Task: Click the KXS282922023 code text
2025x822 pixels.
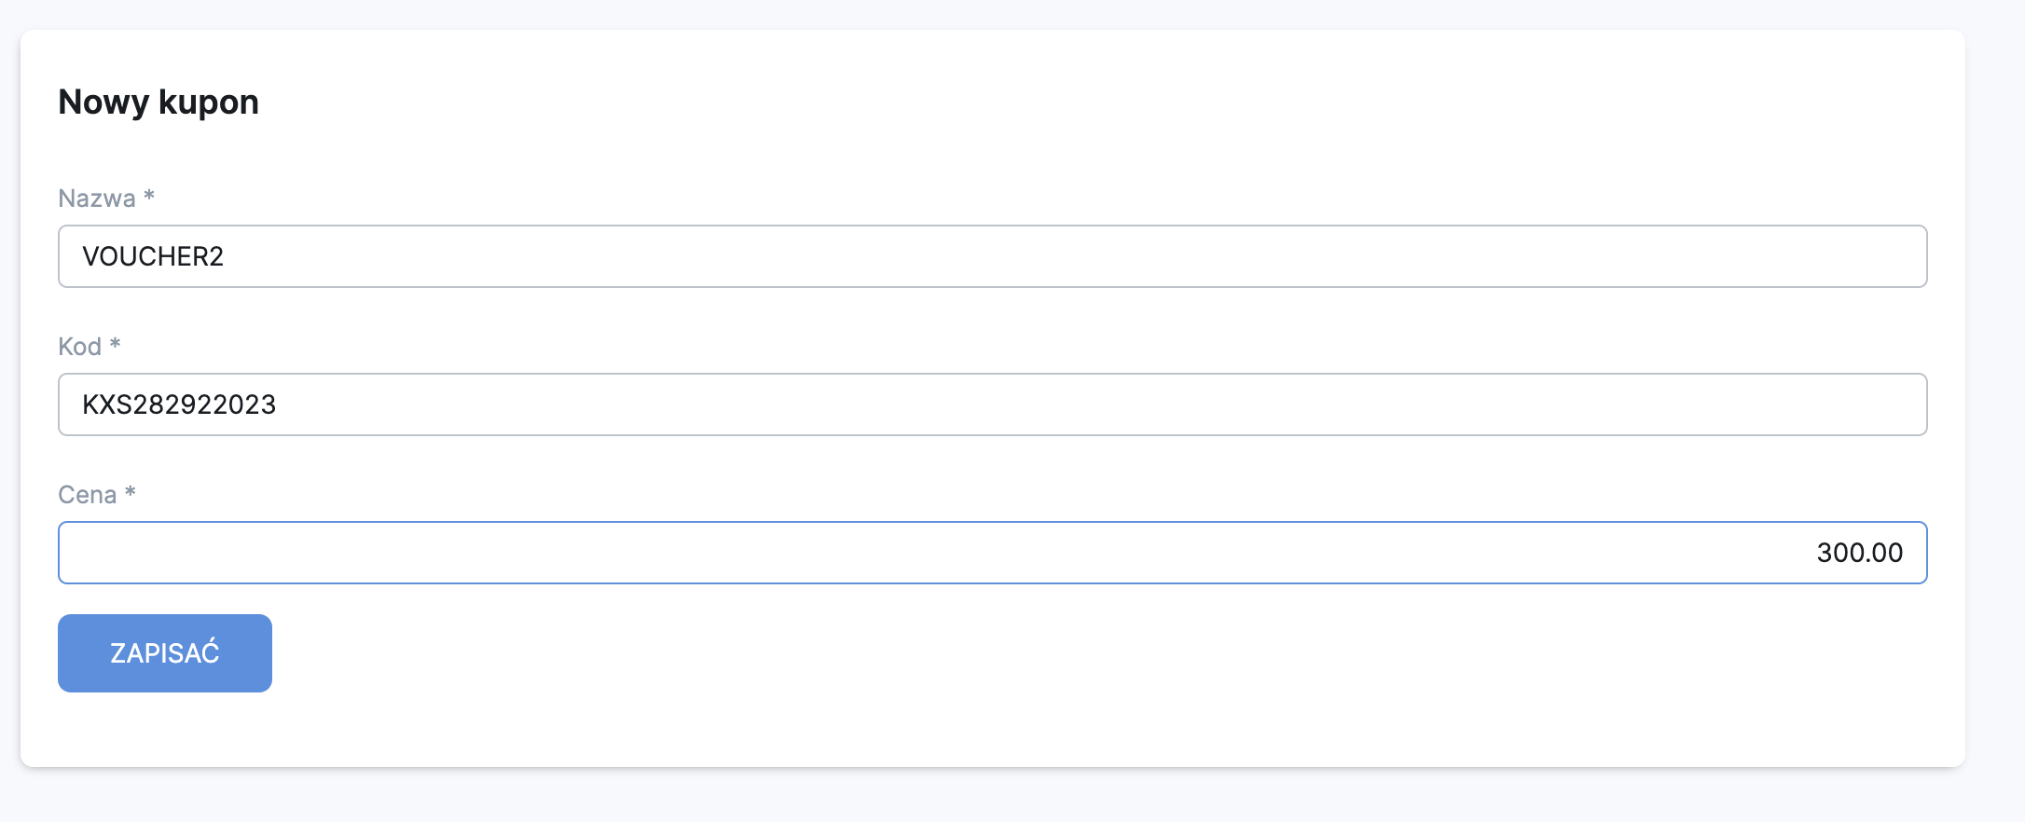Action: tap(179, 404)
